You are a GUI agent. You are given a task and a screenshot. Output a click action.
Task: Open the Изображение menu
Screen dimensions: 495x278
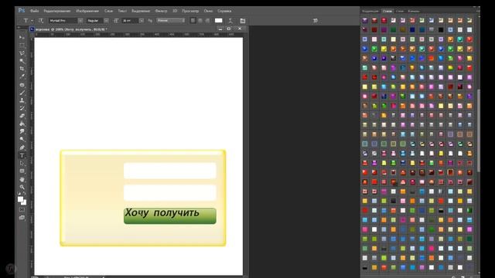[x=87, y=11]
